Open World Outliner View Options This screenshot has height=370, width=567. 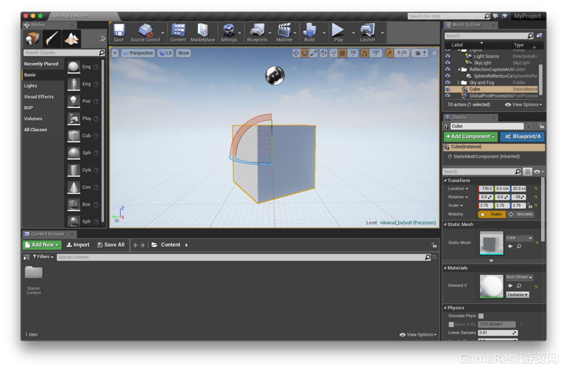[x=523, y=105]
